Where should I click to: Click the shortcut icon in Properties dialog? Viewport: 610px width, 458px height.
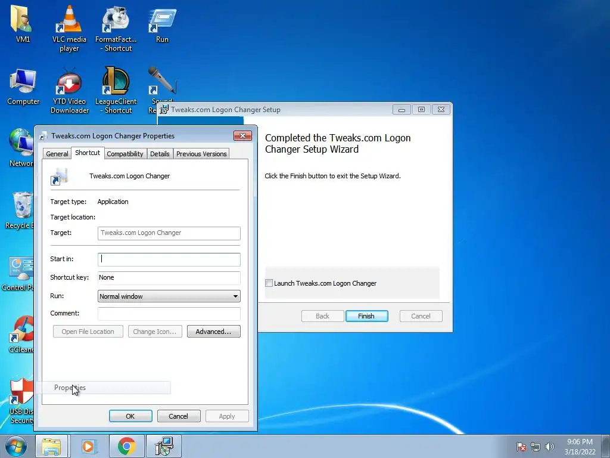[59, 177]
